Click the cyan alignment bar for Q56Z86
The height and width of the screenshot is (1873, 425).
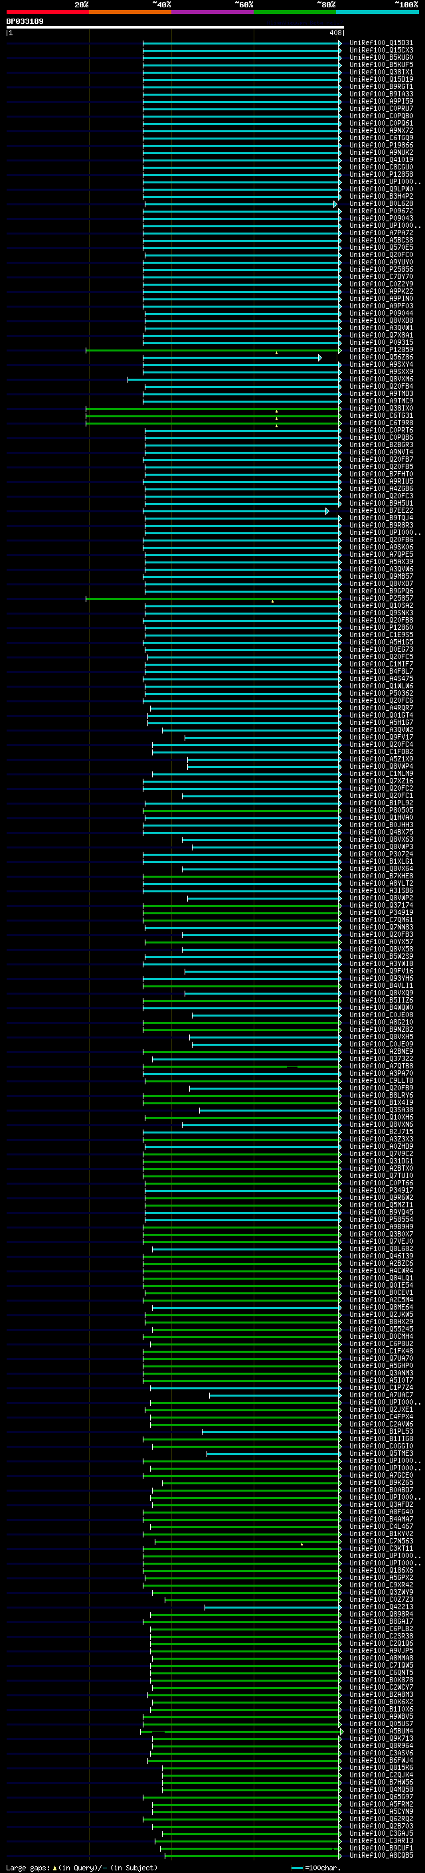(232, 357)
